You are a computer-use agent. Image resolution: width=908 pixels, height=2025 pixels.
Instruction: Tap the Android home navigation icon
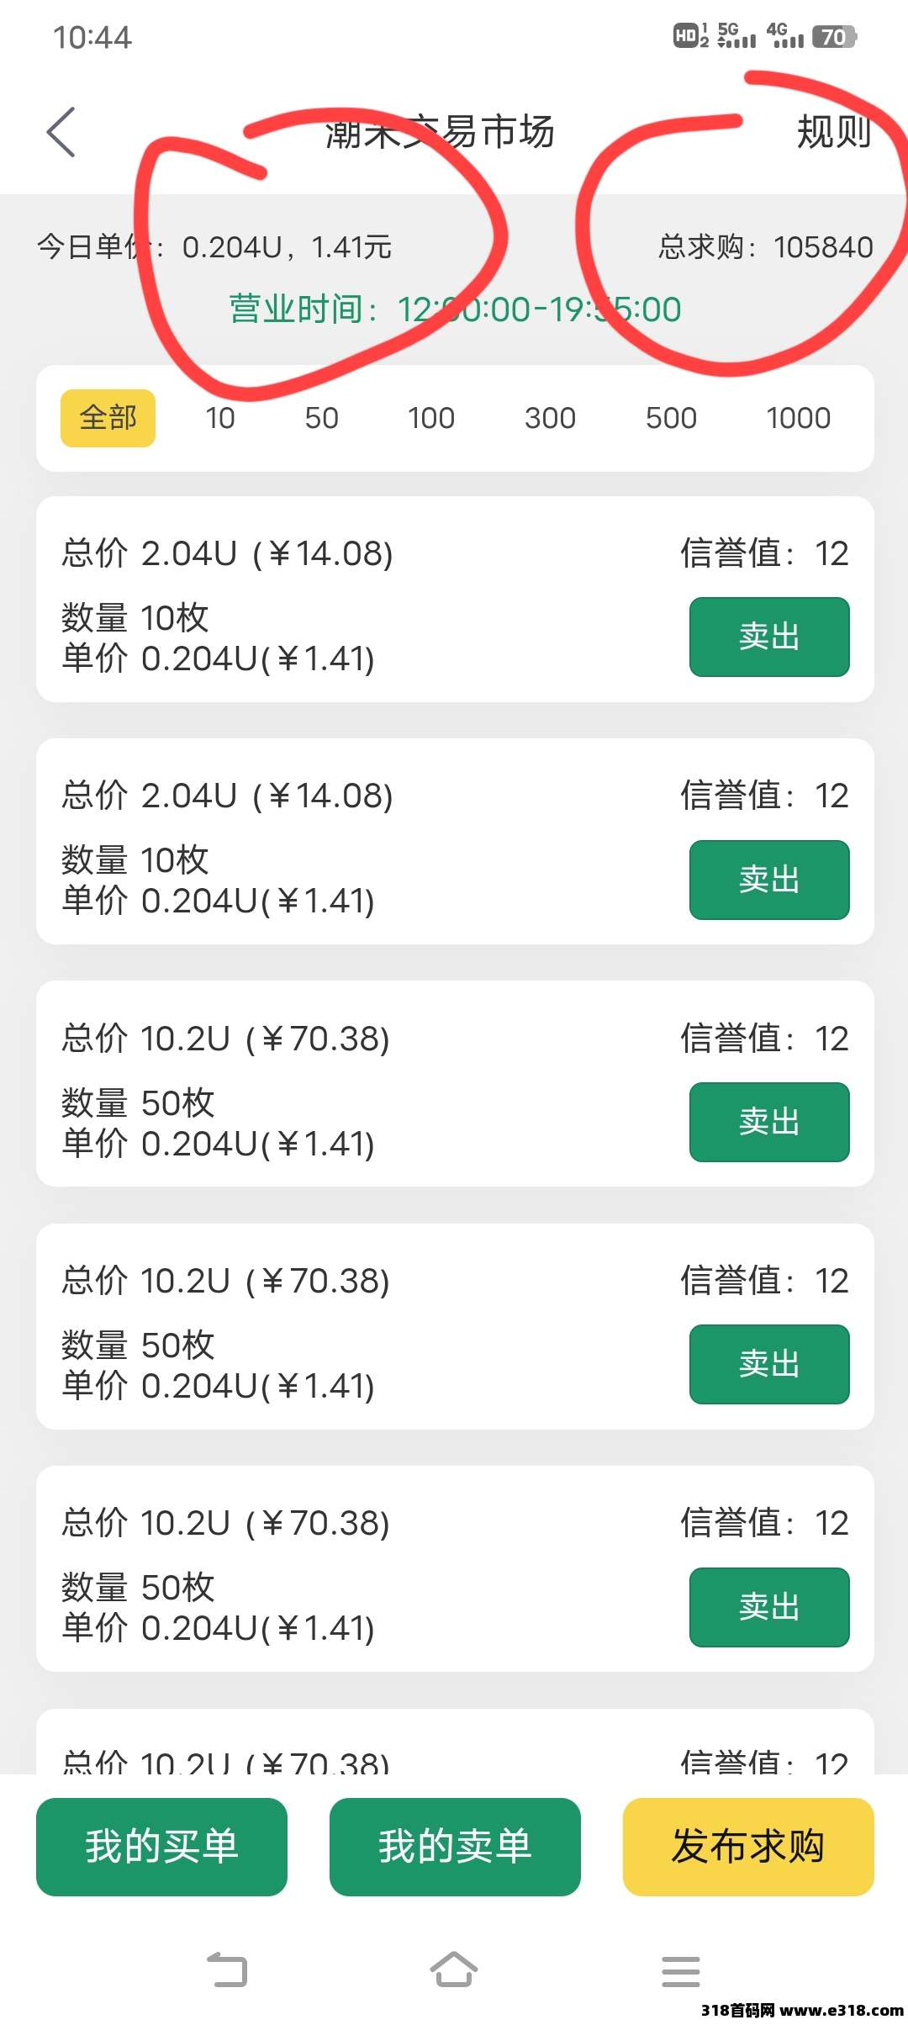coord(454,1969)
